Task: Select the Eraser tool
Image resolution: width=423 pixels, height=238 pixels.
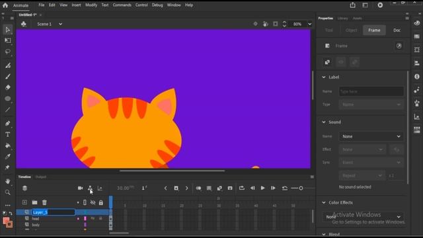Action: 7,87
